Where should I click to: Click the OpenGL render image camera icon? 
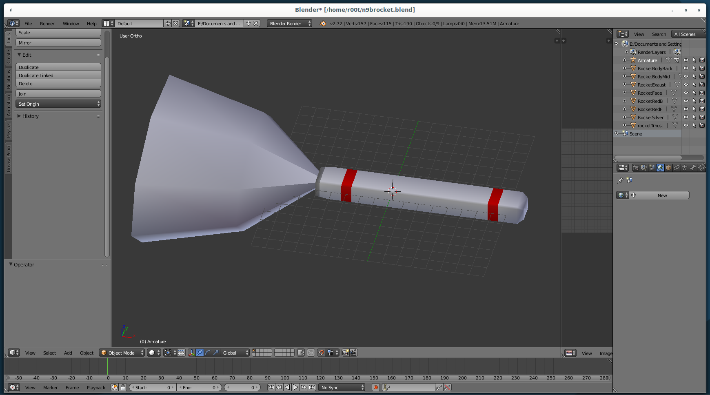click(x=345, y=353)
